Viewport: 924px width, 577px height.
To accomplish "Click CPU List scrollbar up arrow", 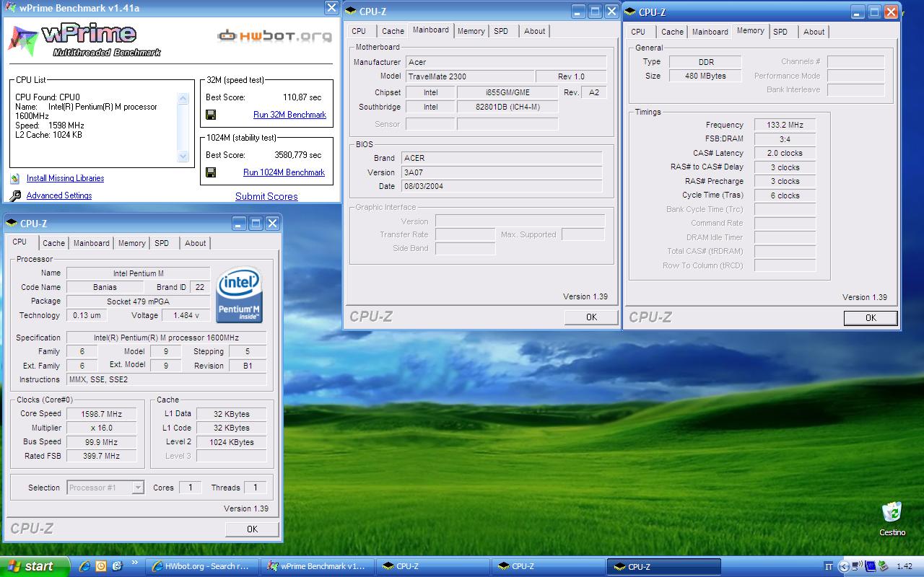I will tap(183, 97).
